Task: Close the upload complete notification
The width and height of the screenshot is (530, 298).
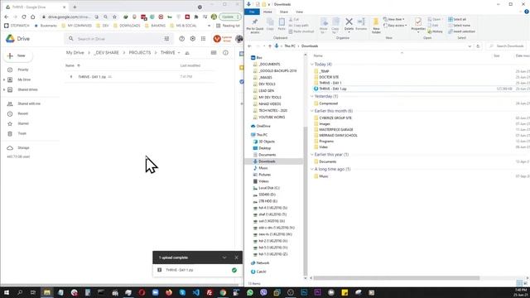Action: [236, 257]
